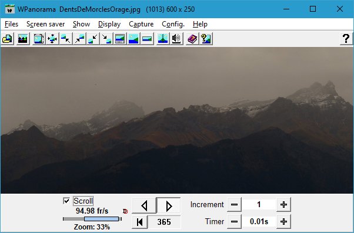The width and height of the screenshot is (354, 233).
Task: Open the Files menu
Action: [11, 24]
